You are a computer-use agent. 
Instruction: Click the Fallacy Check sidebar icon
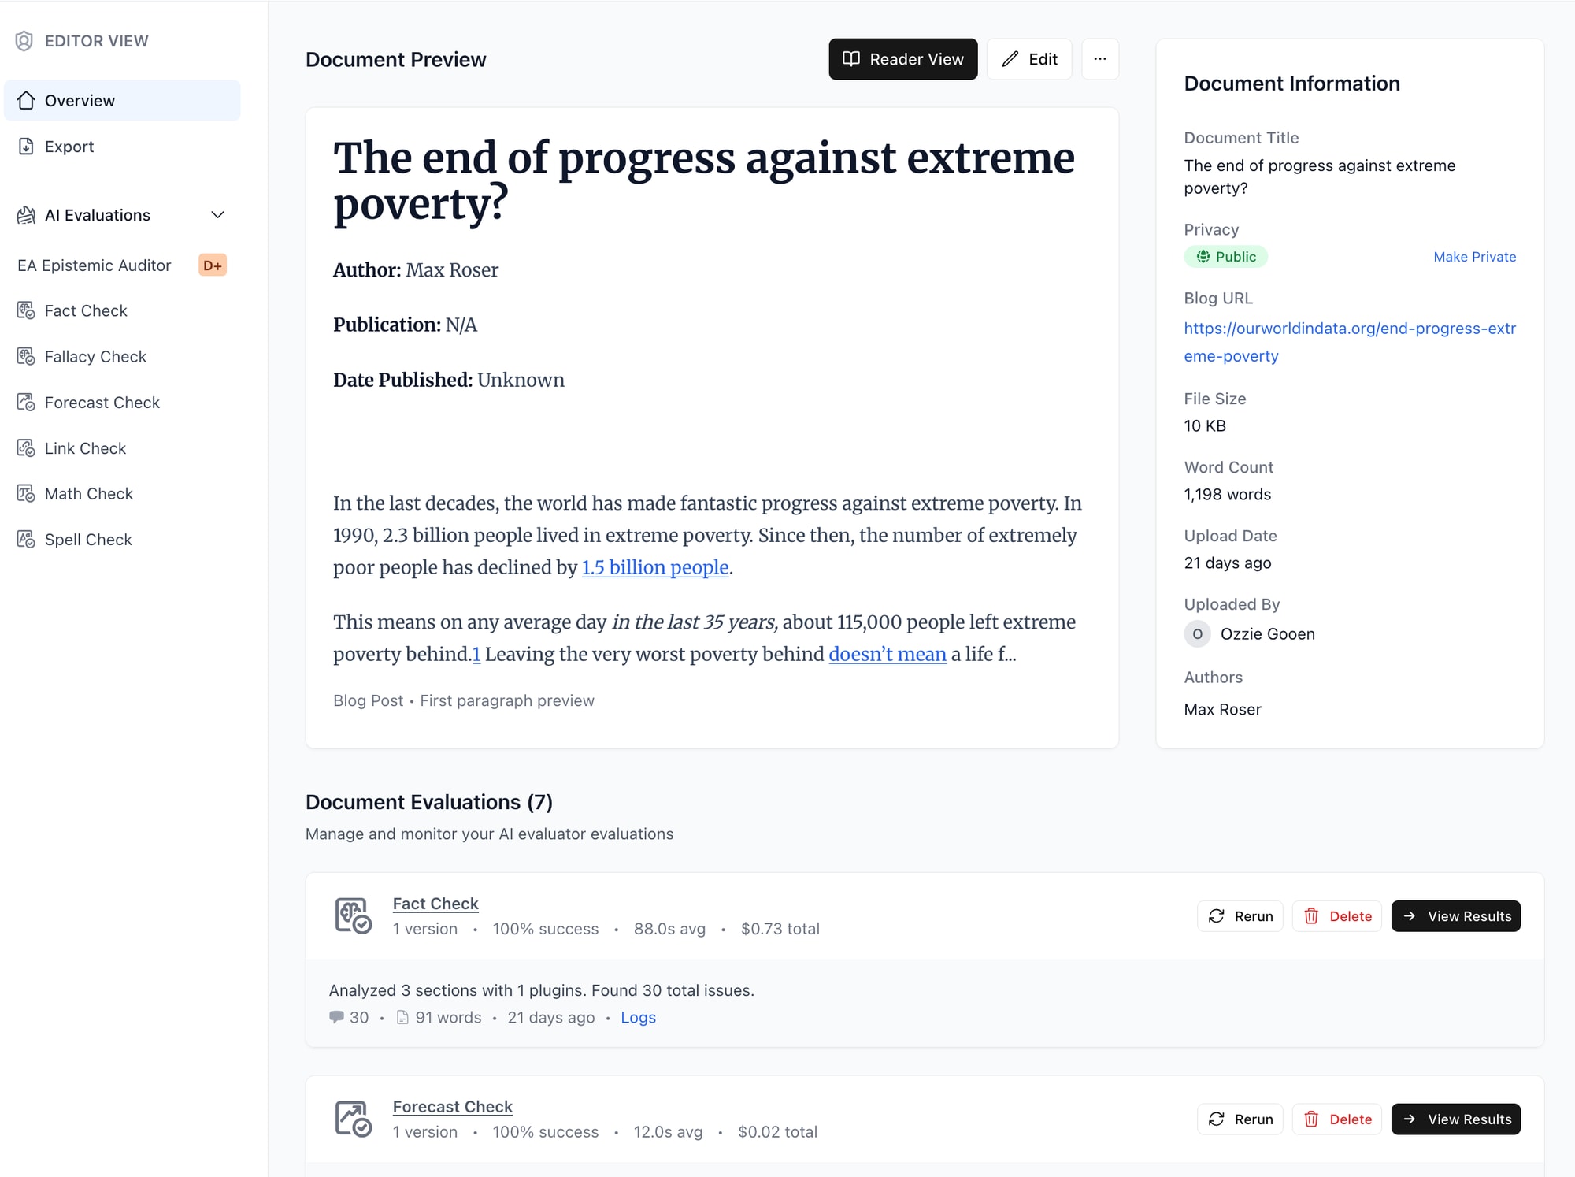pos(26,357)
